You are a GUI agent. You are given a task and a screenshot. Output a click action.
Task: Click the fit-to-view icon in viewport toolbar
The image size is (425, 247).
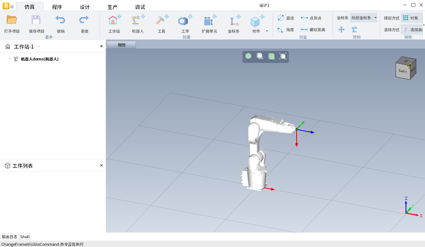283,56
